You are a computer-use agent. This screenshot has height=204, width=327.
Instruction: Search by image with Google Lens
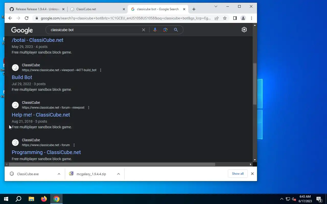coord(165,30)
